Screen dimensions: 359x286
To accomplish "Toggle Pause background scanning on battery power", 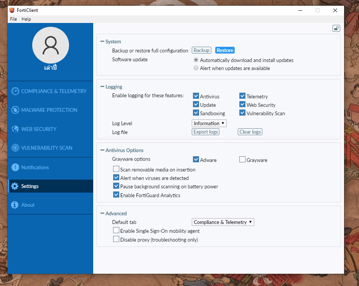I will 116,186.
